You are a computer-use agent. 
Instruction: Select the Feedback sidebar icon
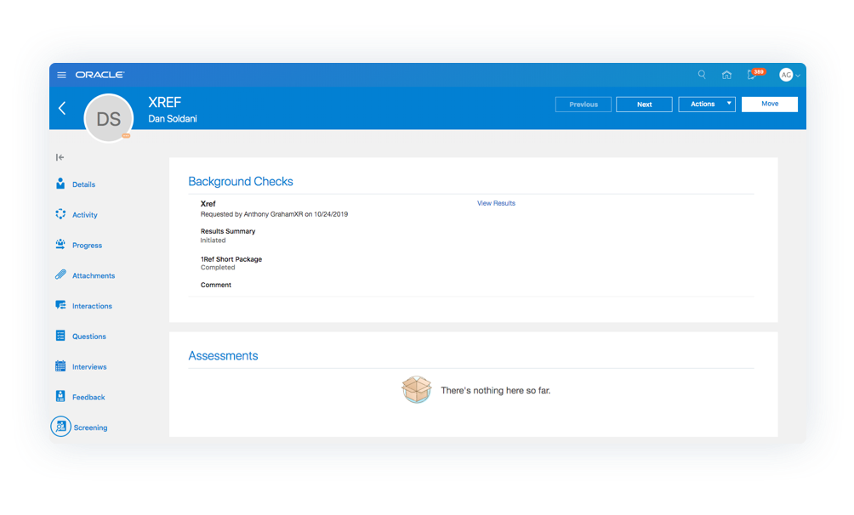click(x=60, y=396)
